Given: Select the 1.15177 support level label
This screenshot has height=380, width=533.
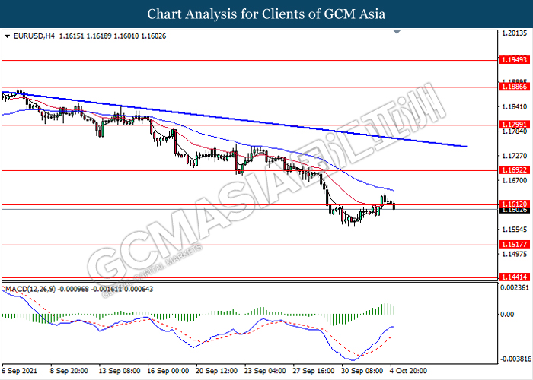Looking at the screenshot, I should pyautogui.click(x=514, y=244).
